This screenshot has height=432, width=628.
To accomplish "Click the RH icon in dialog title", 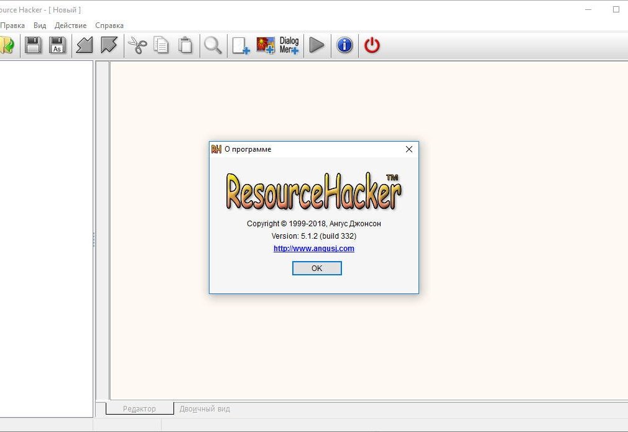I will tap(216, 149).
